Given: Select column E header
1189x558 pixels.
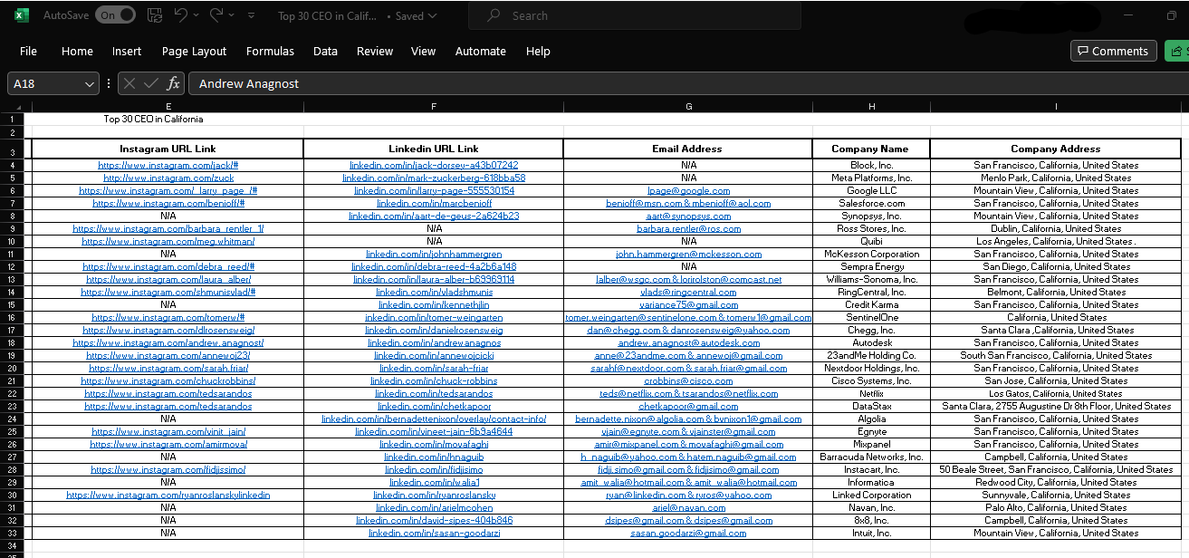Looking at the screenshot, I should click(x=168, y=106).
